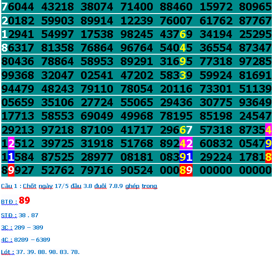Click the blue highlighted 1 in 11584
This screenshot has width=274, height=257.
[x=11, y=157]
